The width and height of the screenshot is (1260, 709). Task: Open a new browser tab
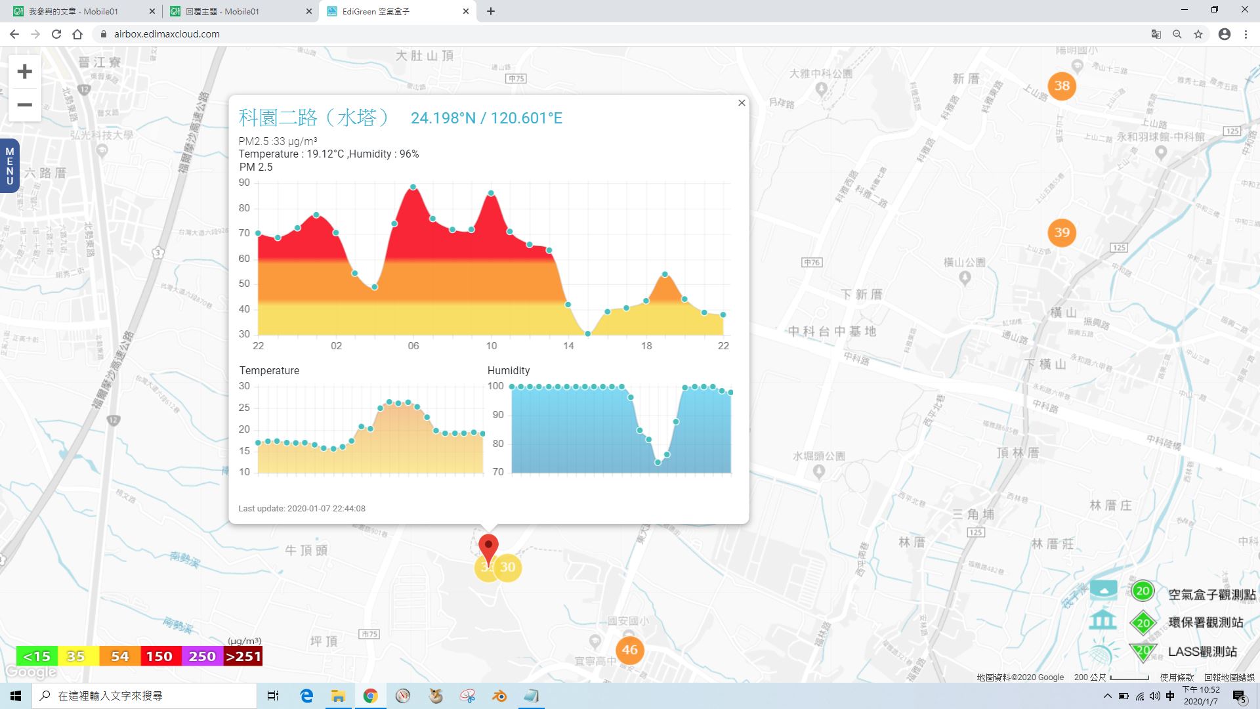[x=491, y=11]
